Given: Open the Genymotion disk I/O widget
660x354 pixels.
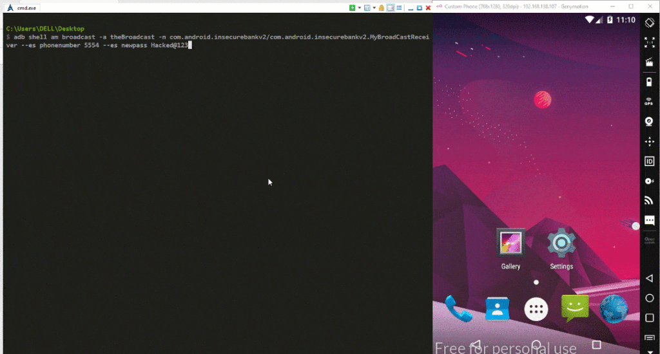Looking at the screenshot, I should coord(650,181).
